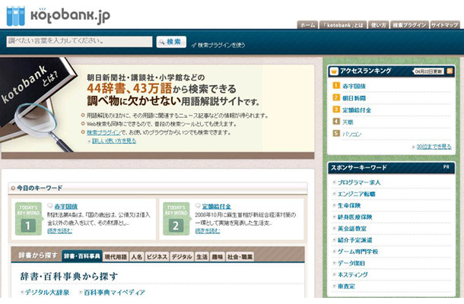Open the 百科事典マイペディア dictionary link
This screenshot has width=464, height=304.
114,292
